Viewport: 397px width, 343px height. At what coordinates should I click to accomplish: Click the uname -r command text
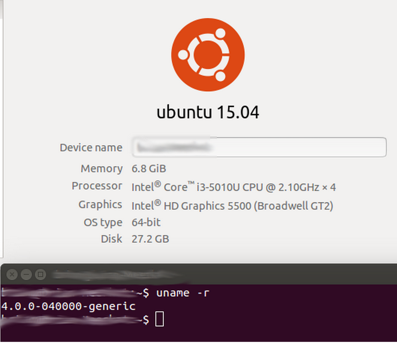183,293
